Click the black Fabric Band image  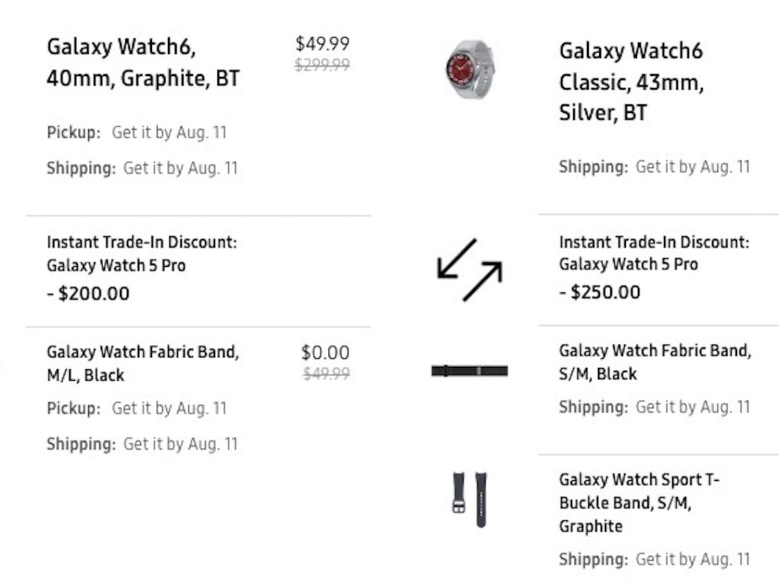pos(469,371)
